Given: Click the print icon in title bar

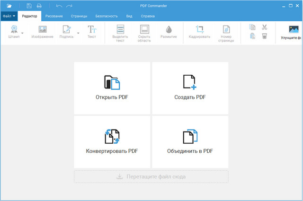Looking at the screenshot, I should point(39,6).
